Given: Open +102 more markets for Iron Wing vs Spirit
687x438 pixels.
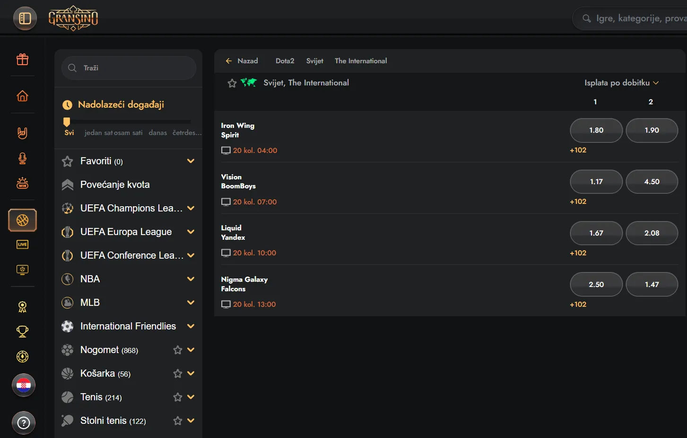Looking at the screenshot, I should [x=578, y=150].
